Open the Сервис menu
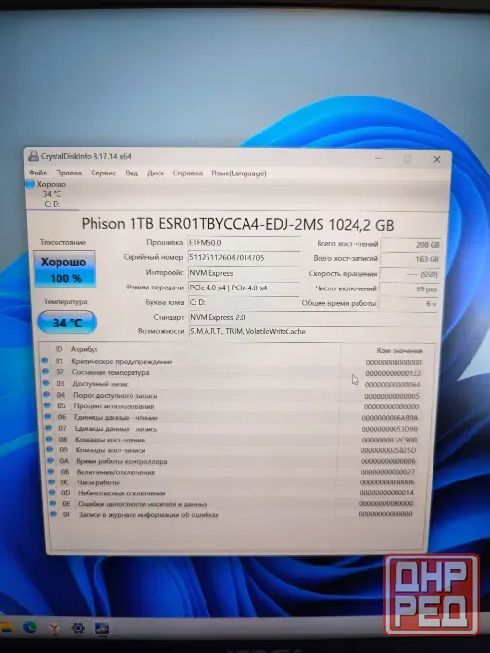Screen dimensions: 490x653 pyautogui.click(x=103, y=173)
